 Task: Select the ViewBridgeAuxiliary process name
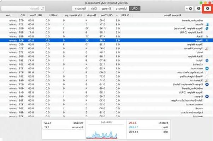[x=191, y=76]
